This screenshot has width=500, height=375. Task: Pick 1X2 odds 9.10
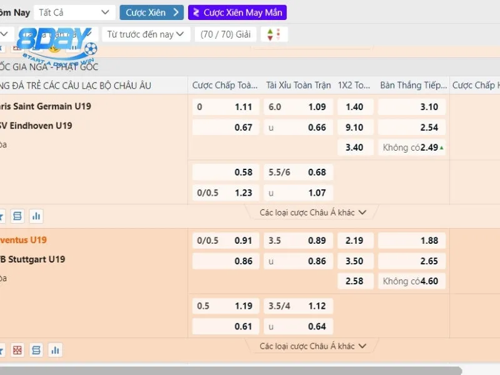[x=355, y=127]
